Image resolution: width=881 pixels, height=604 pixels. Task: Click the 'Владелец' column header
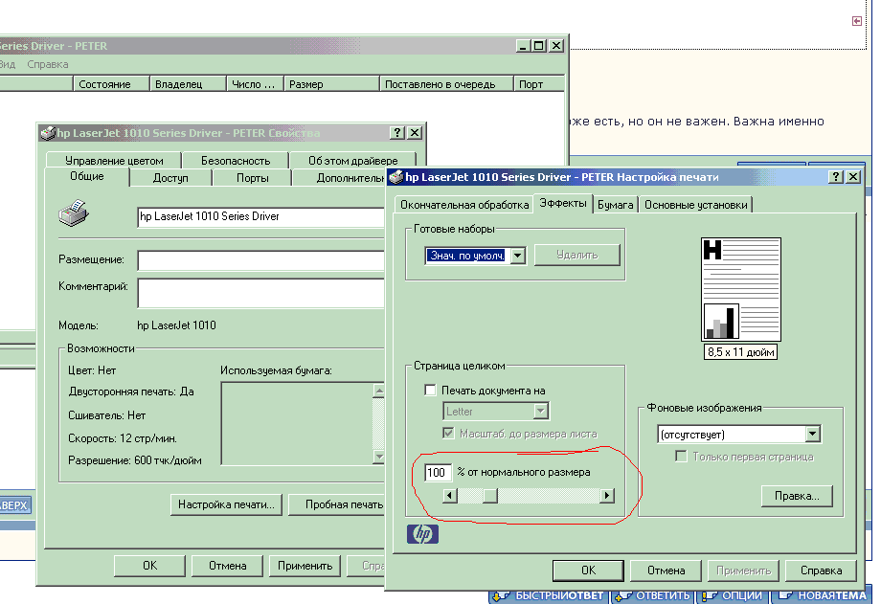(x=189, y=83)
